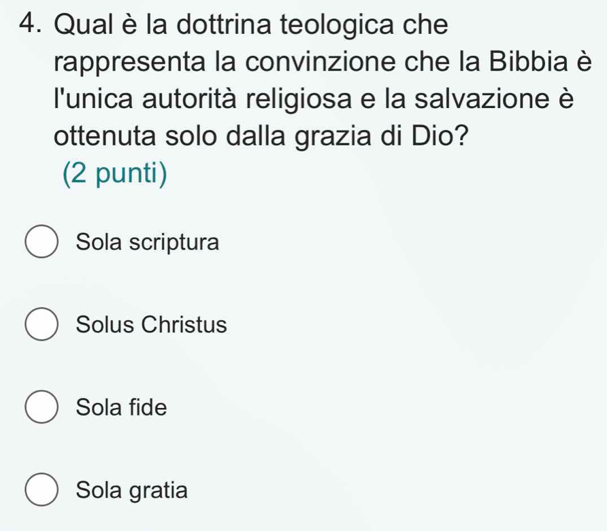Click the 'Sola fide' answer label
This screenshot has width=607, height=531.
[121, 407]
